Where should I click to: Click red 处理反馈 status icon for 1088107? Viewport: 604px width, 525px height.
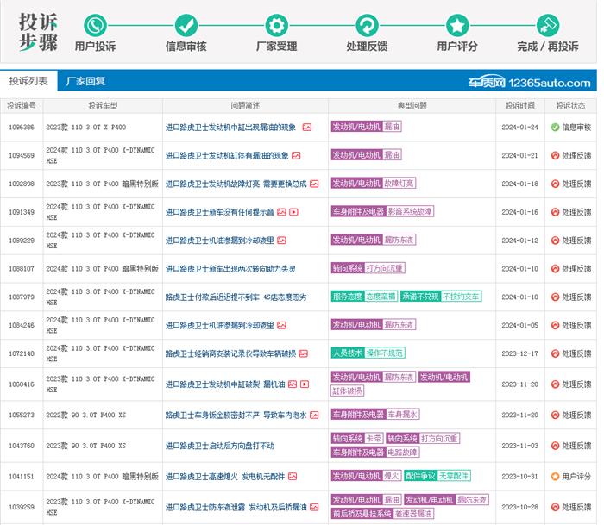click(x=555, y=269)
